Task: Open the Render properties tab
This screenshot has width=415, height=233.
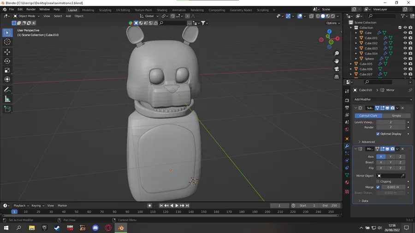Action: click(347, 100)
